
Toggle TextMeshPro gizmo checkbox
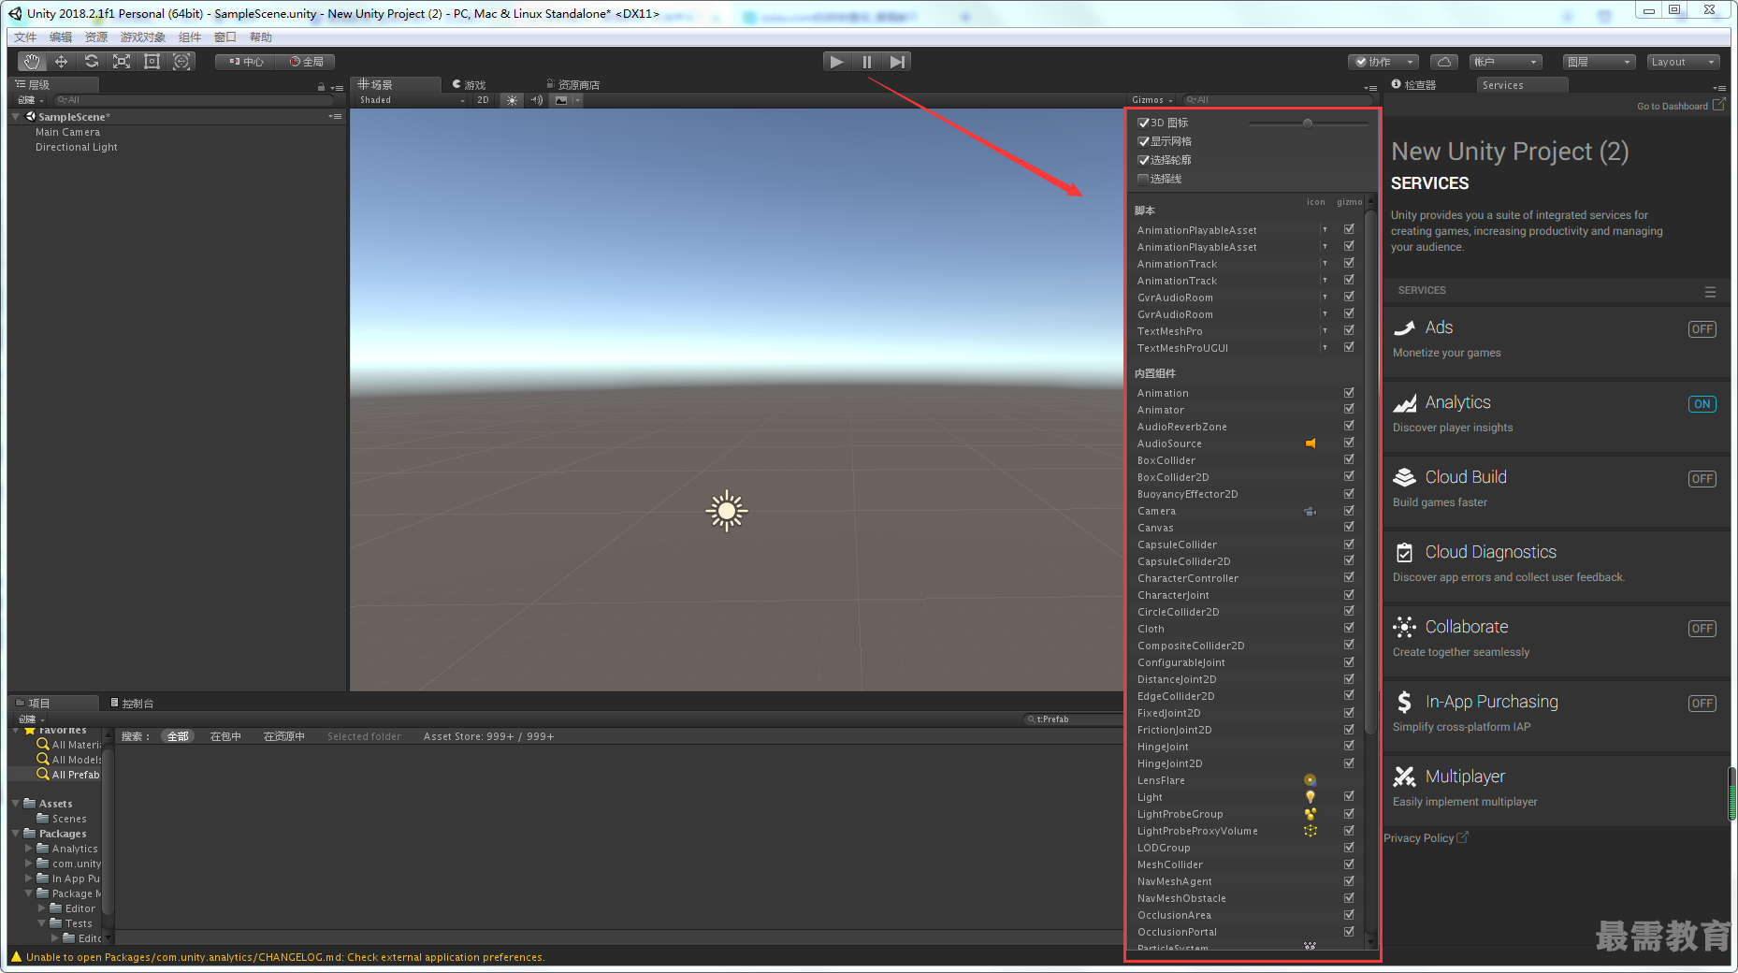point(1349,330)
